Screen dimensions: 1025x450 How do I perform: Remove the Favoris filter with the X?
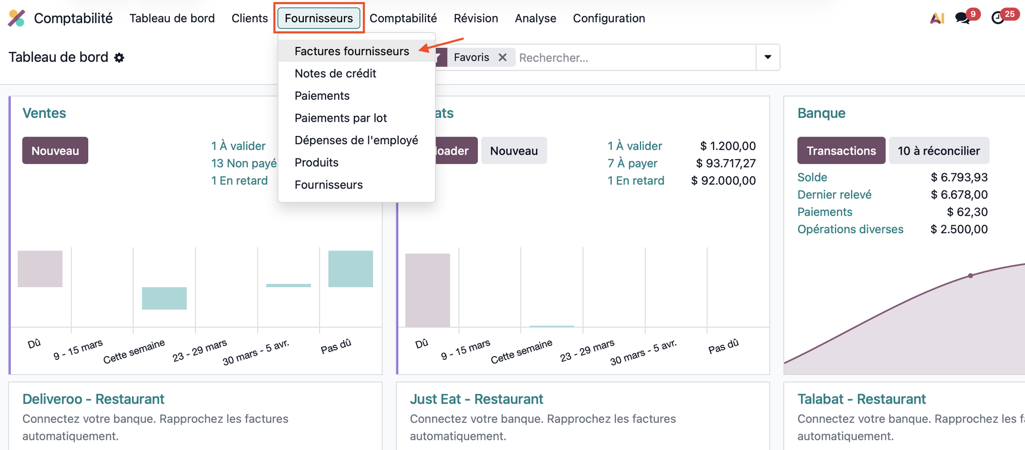[502, 58]
